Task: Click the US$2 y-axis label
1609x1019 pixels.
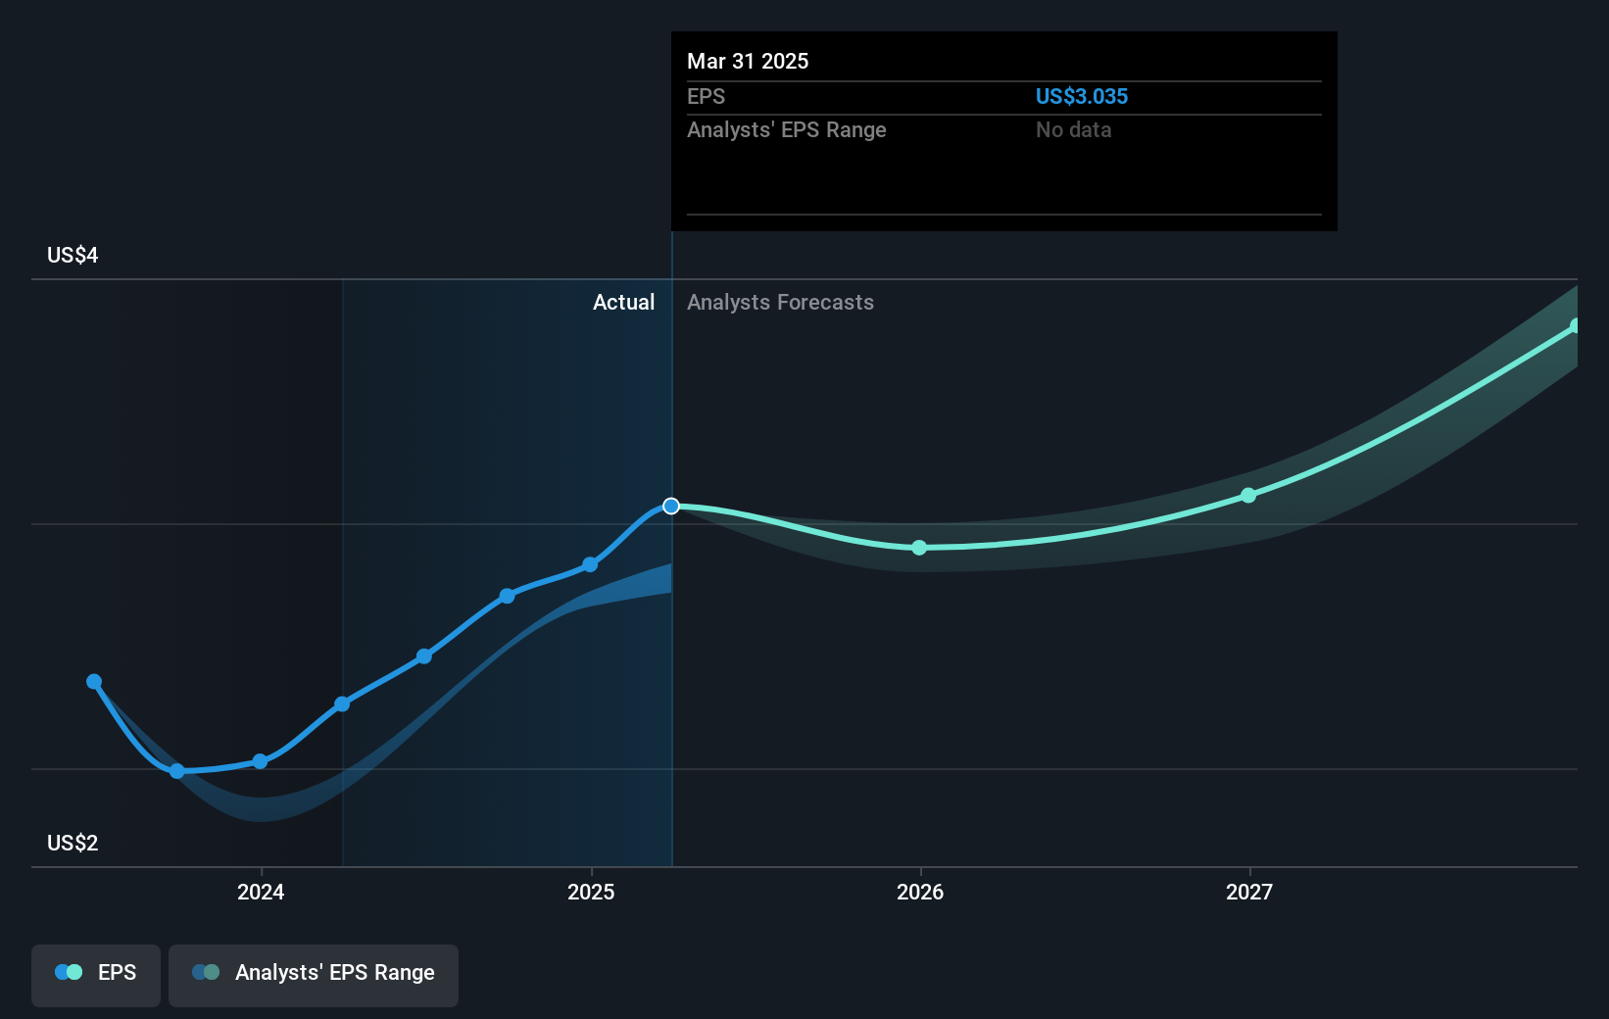Action: click(73, 844)
